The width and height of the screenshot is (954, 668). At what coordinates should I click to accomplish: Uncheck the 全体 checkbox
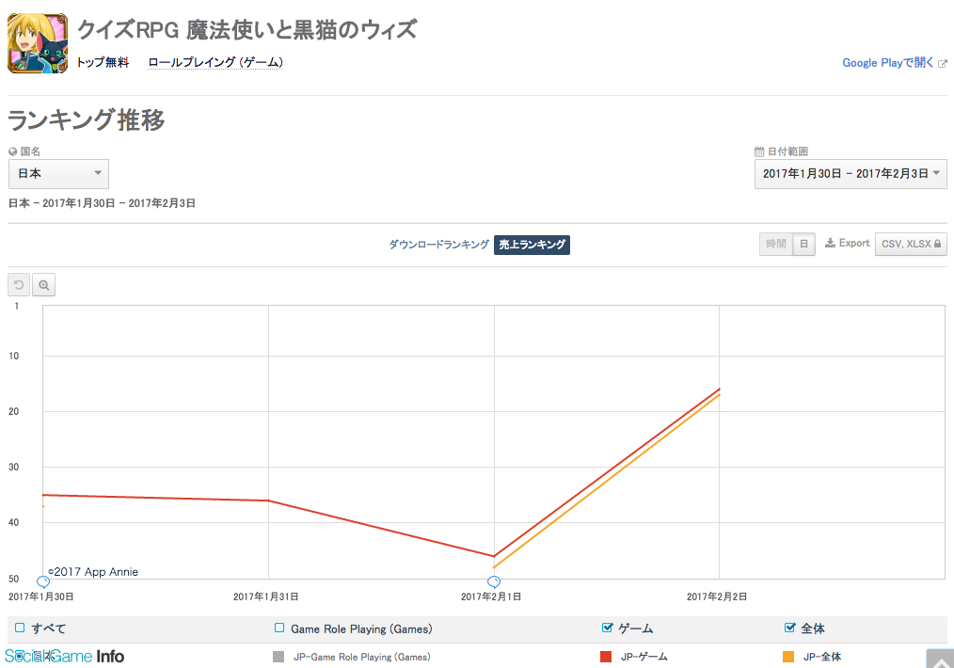789,628
